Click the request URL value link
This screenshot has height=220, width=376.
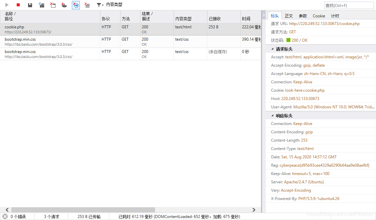coord(324,24)
